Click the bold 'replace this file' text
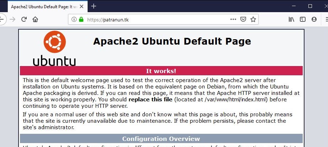Screen dimensions: 328x147 (x=150, y=100)
